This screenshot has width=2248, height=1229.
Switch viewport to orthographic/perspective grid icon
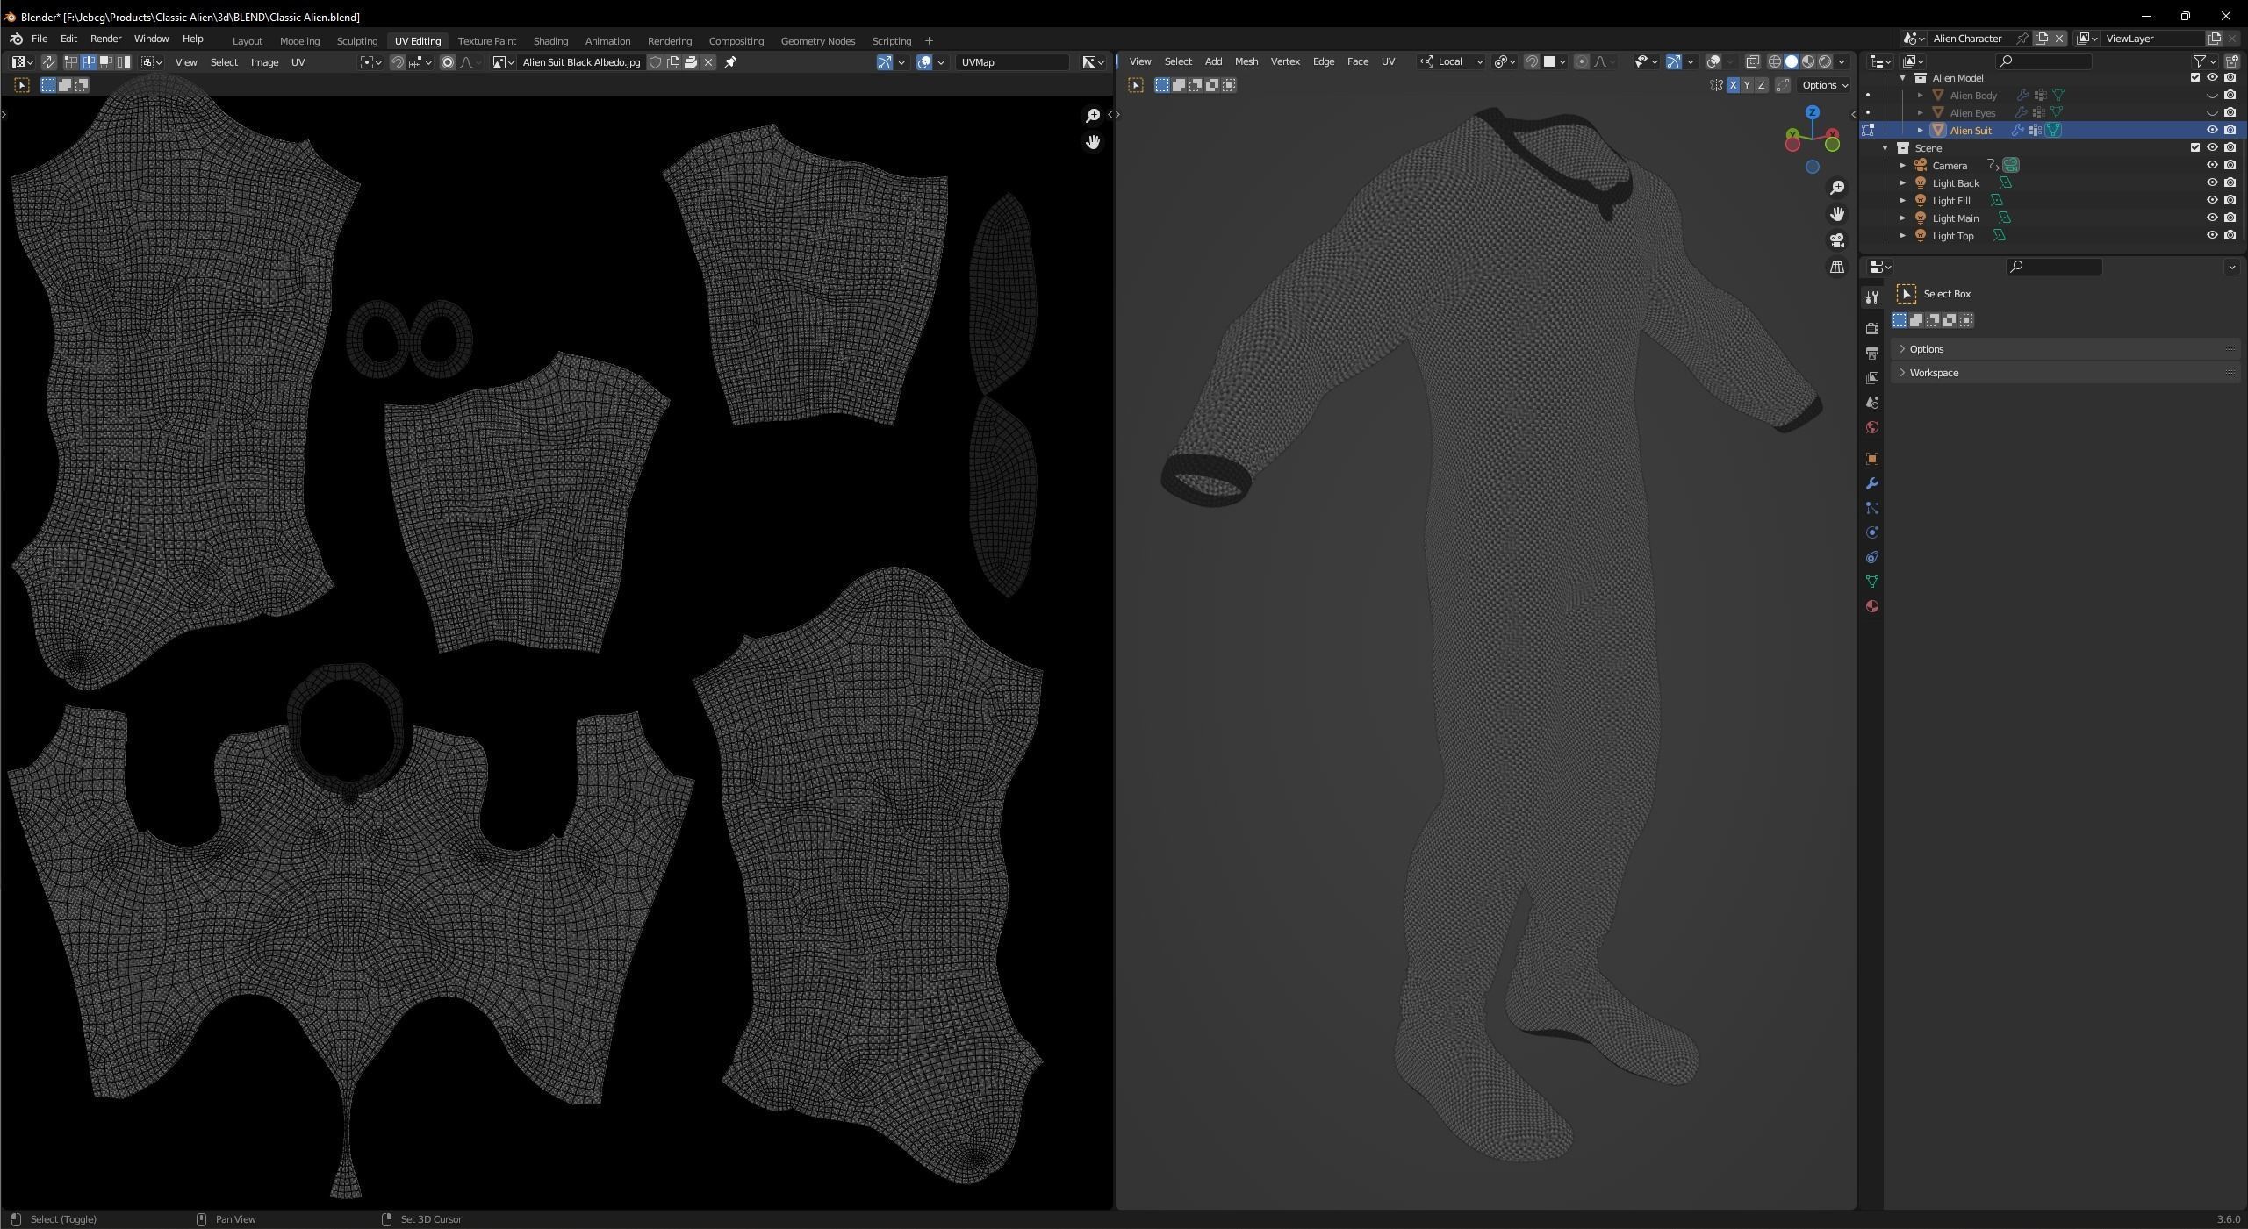click(1837, 268)
